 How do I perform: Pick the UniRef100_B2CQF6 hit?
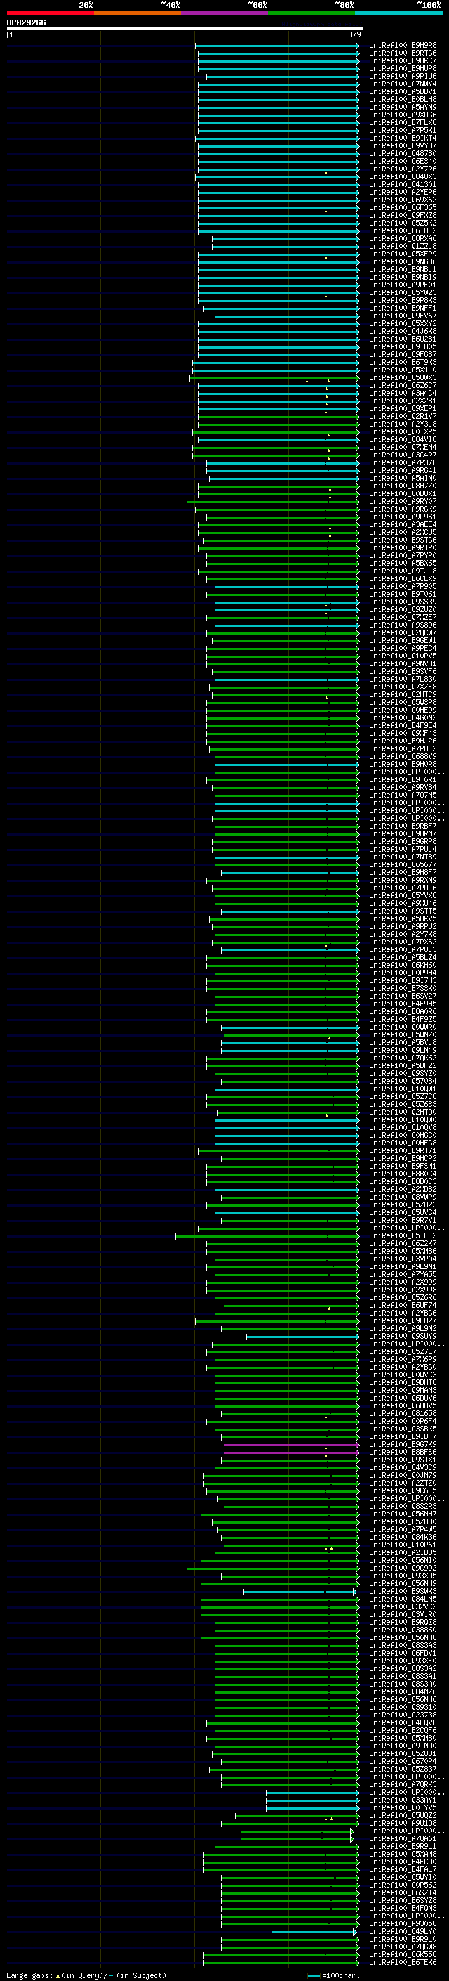click(403, 1730)
